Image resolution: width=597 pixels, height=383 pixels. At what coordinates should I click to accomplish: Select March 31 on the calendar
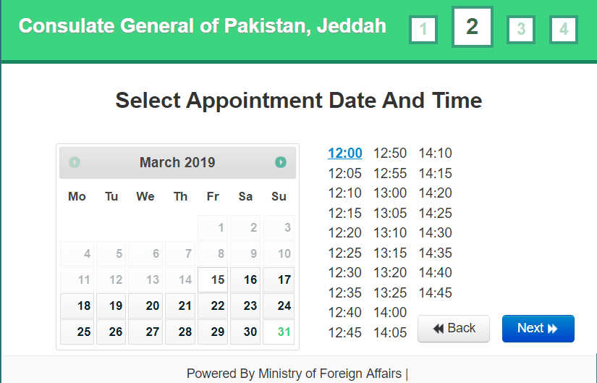point(279,332)
